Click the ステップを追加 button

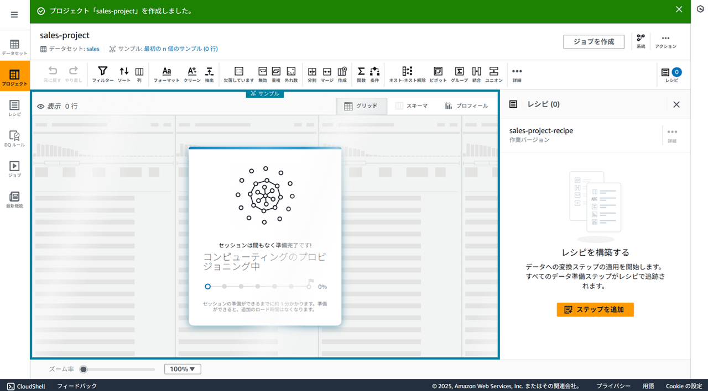coord(595,310)
